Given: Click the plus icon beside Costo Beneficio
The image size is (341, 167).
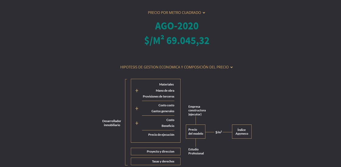Looking at the screenshot, I should coord(137,123).
